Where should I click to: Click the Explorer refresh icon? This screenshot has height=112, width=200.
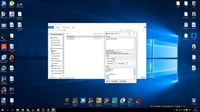coord(122,30)
